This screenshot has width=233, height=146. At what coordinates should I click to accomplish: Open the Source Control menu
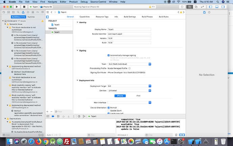(98, 2)
